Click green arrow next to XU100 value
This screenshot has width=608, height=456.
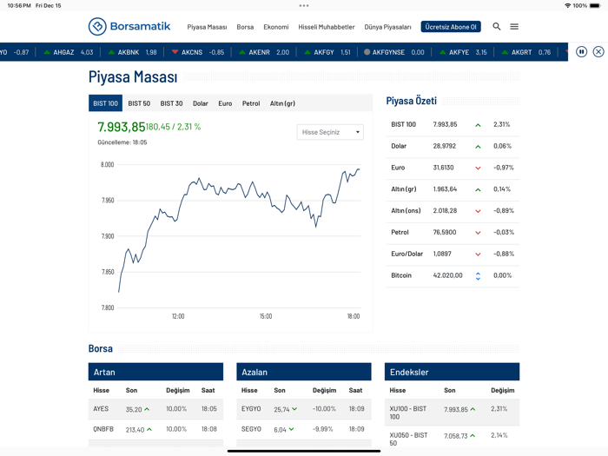(473, 409)
